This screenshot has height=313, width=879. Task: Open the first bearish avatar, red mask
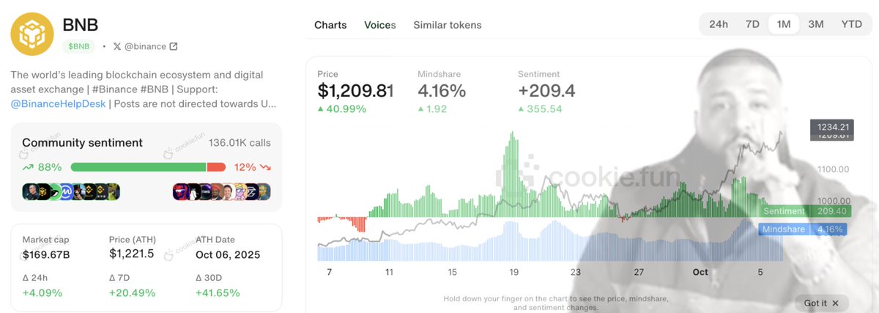coord(180,192)
